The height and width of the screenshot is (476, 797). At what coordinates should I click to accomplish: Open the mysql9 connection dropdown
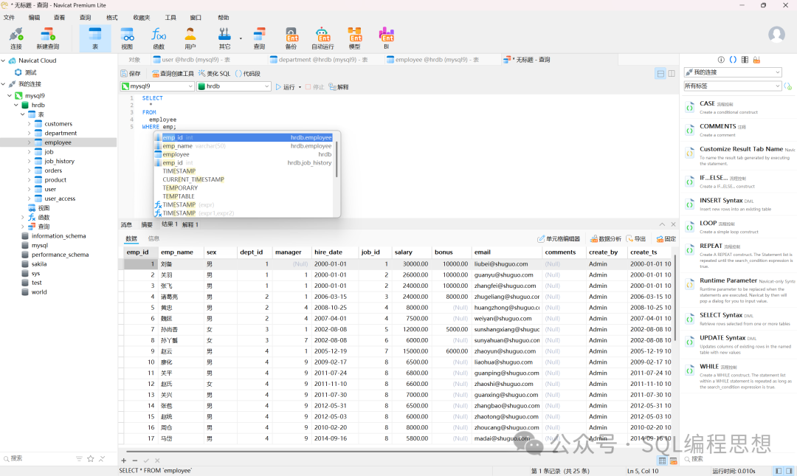coord(190,86)
